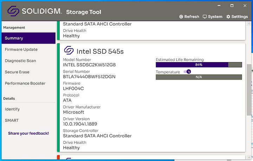The image size is (253, 161).
Task: Click protocol value ATA
Action: click(67, 100)
